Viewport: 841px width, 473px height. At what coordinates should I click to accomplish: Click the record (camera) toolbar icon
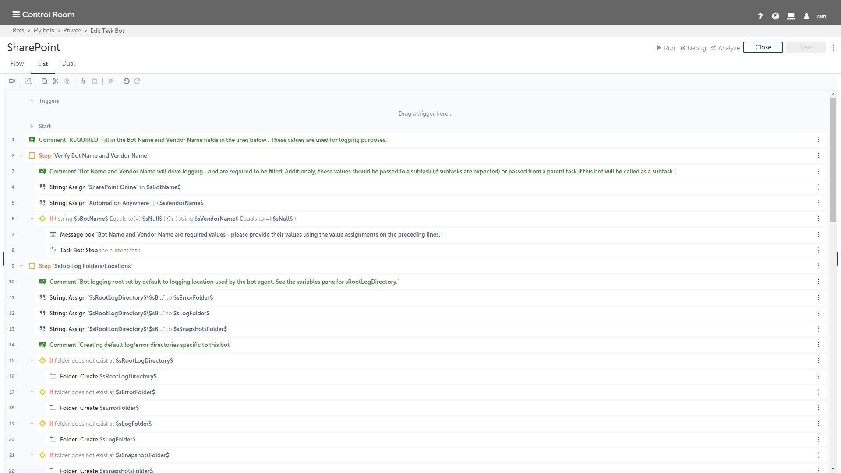[x=12, y=81]
